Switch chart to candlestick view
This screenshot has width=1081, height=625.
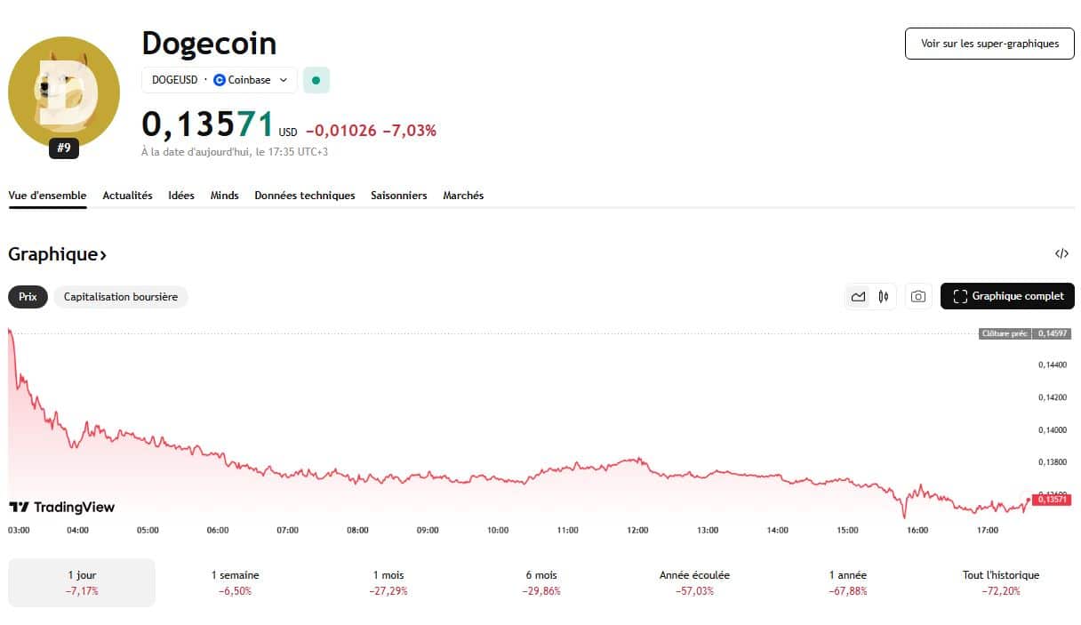pos(882,296)
